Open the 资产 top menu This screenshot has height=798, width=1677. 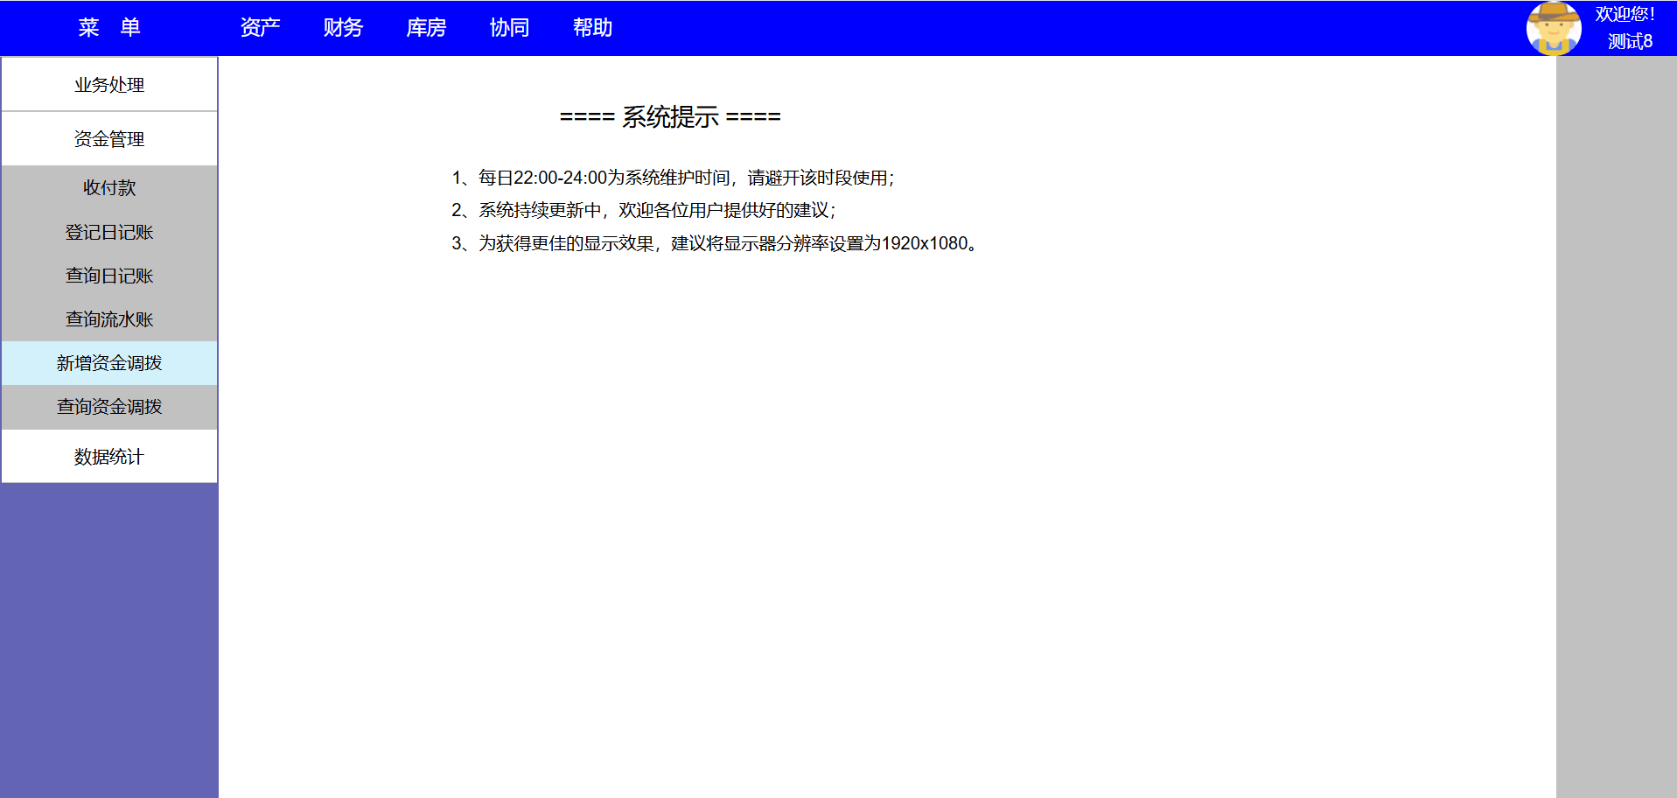click(x=260, y=28)
